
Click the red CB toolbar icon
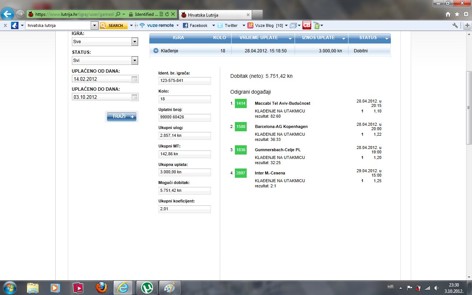tap(307, 25)
